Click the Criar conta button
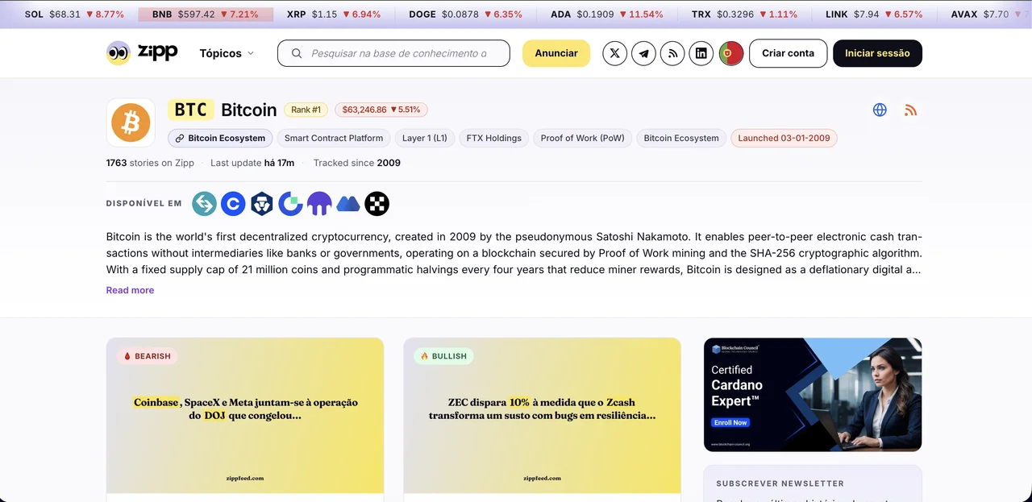 coord(788,53)
